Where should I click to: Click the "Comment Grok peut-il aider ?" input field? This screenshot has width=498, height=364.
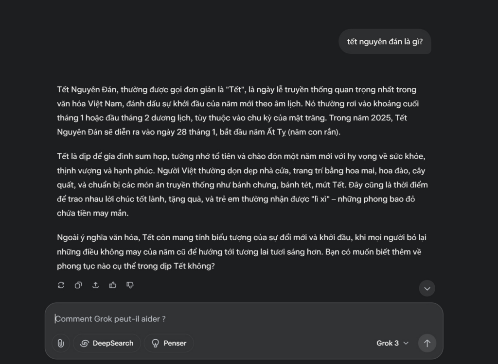243,319
